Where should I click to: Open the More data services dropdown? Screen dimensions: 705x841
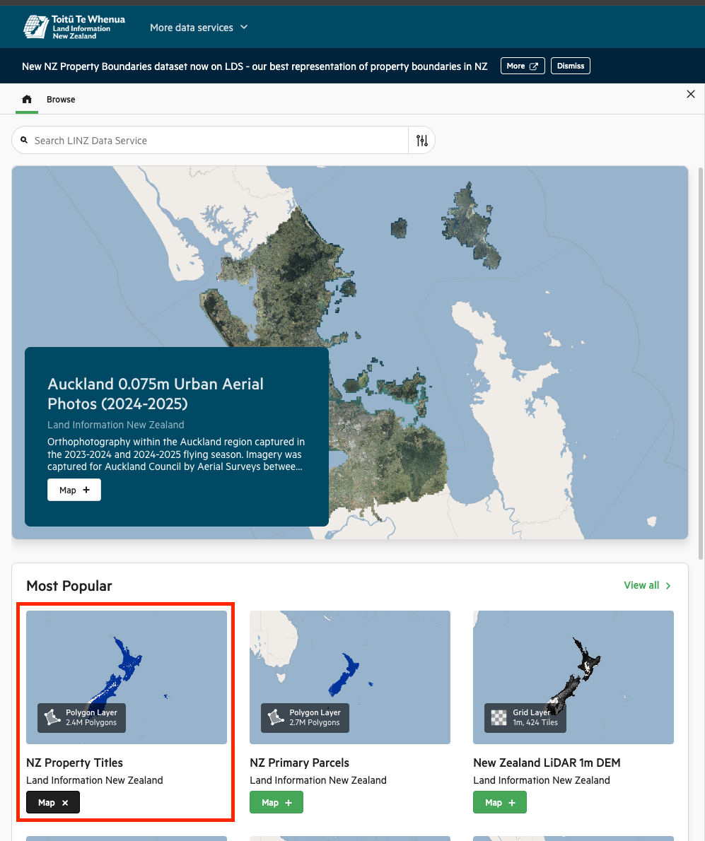pyautogui.click(x=199, y=28)
